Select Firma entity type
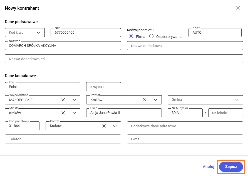This screenshot has width=248, height=176. [x=131, y=36]
